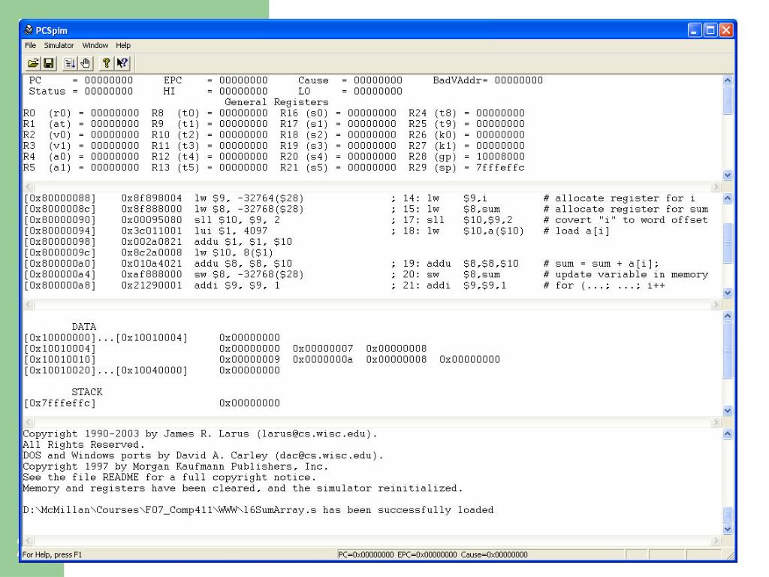
Task: Maximize the PCSpim window
Action: pyautogui.click(x=710, y=30)
